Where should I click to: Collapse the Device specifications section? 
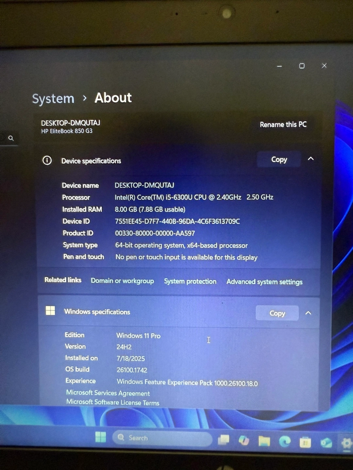[x=311, y=159]
